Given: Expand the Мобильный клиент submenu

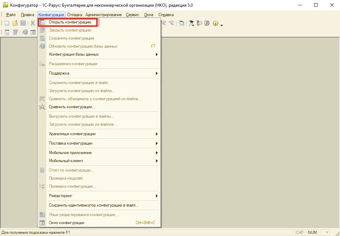Looking at the screenshot, I should (99, 161).
